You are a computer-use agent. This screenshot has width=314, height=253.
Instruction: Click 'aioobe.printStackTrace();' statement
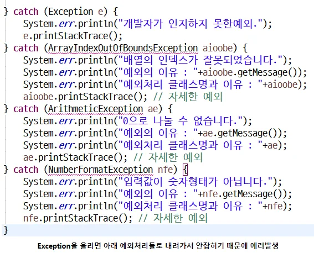[x=85, y=97]
